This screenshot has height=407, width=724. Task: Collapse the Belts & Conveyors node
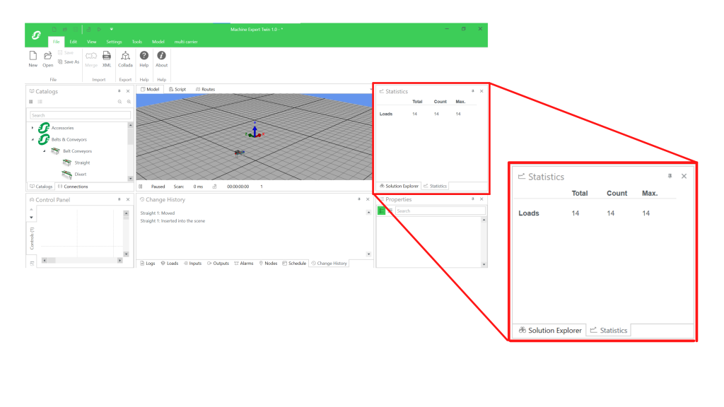click(33, 139)
